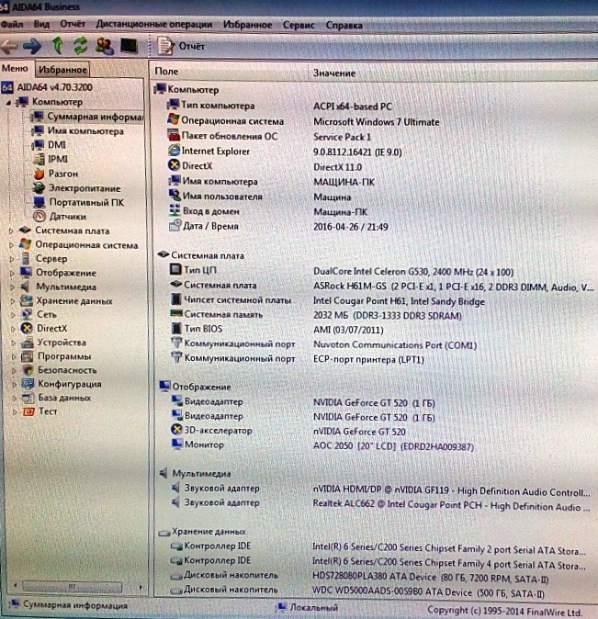Click the Безопасность shield icon
The image size is (598, 619).
coord(28,370)
